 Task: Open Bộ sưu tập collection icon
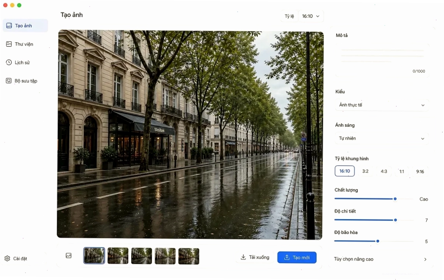pyautogui.click(x=9, y=81)
